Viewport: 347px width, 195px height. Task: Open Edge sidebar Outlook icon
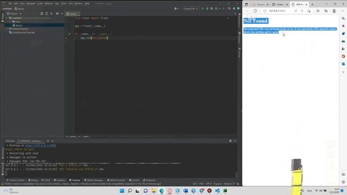(x=343, y=64)
